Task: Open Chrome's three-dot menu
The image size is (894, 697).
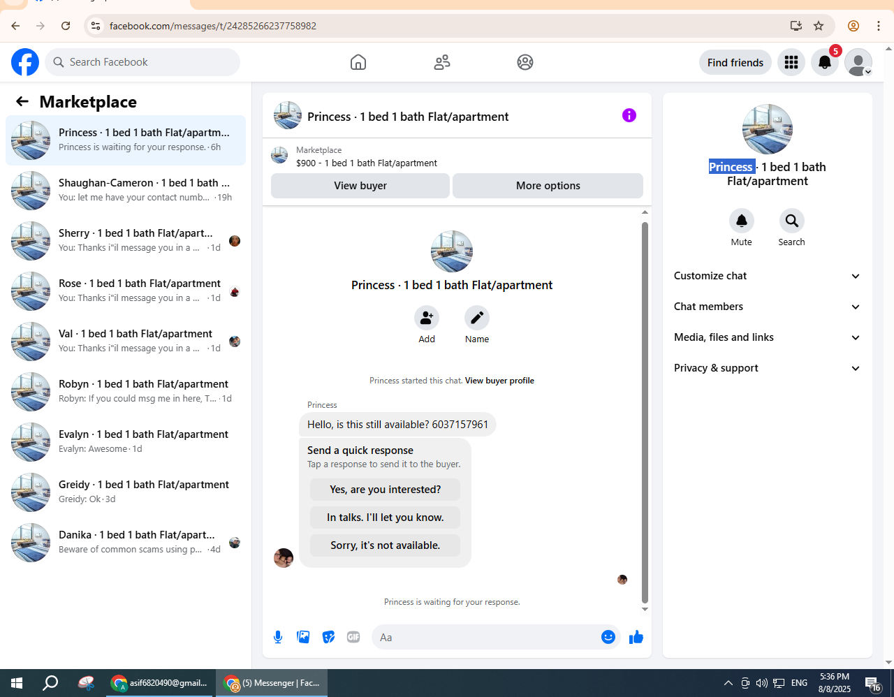Action: 879,26
